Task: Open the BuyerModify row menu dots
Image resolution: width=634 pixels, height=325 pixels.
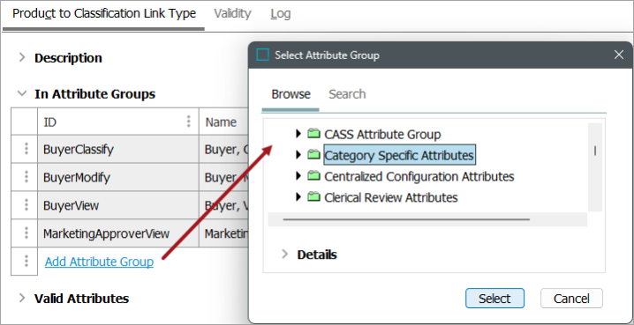Action: [26, 177]
